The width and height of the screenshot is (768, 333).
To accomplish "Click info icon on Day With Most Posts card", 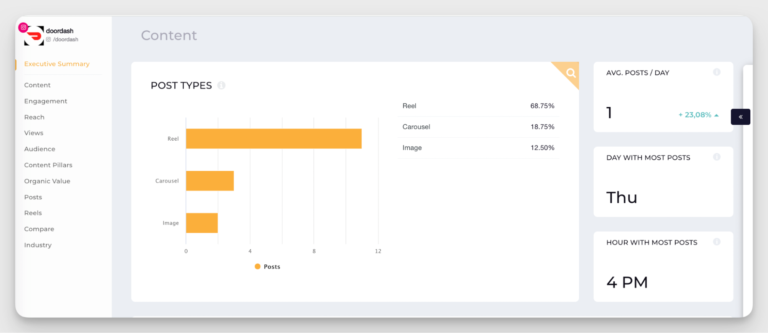I will click(717, 157).
